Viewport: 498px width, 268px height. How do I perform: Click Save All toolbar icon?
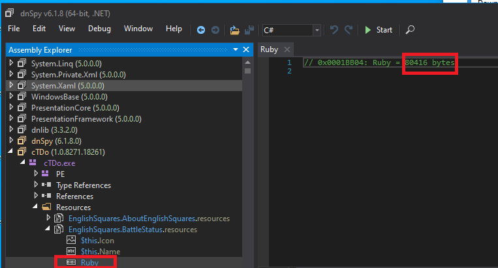[249, 30]
